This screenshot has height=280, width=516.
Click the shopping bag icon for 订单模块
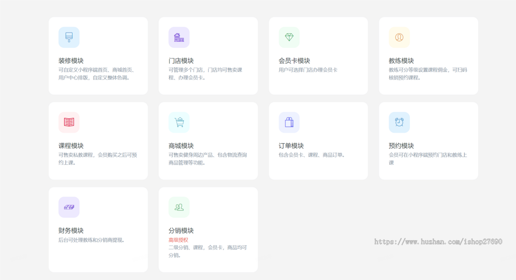[289, 122]
